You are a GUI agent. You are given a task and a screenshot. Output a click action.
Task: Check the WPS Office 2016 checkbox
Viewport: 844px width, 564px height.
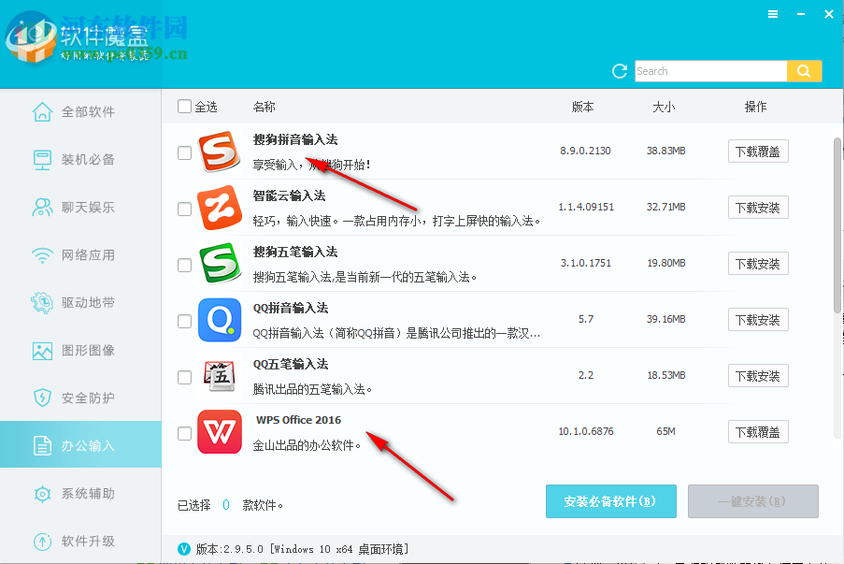click(x=184, y=432)
